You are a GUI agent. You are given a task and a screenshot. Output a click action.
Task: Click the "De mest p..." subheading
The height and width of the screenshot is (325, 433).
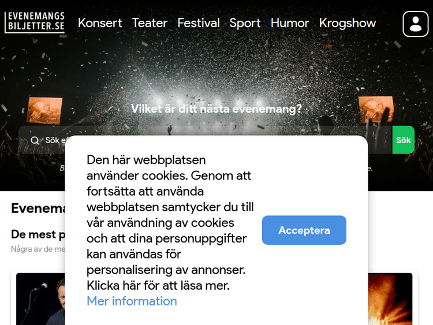[38, 234]
